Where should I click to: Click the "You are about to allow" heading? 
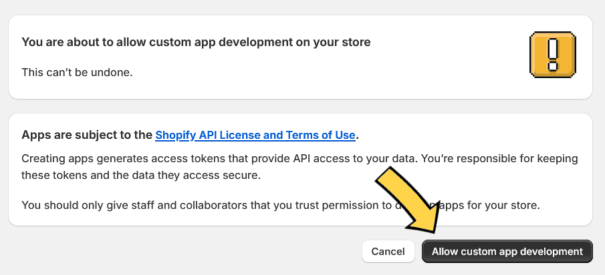pyautogui.click(x=196, y=42)
